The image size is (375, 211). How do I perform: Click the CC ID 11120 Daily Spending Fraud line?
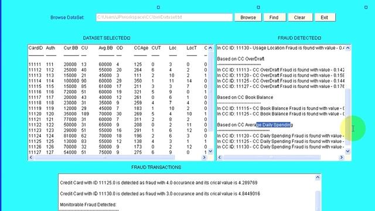[x=281, y=136]
